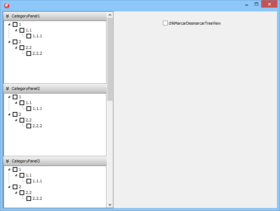Check node 1.1 in CategoryPanel3 tree

(22, 175)
